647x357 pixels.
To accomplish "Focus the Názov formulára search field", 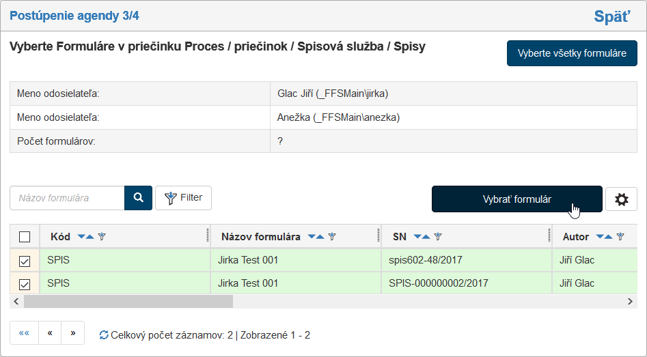I will (67, 198).
